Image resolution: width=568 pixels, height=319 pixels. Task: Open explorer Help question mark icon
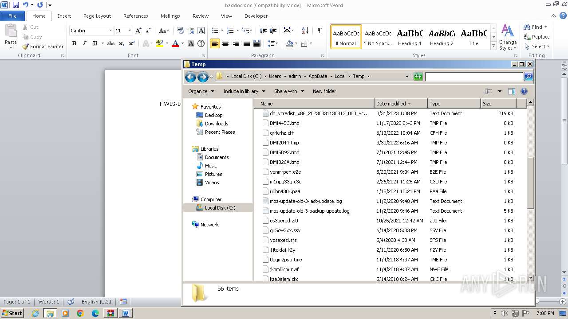(524, 91)
